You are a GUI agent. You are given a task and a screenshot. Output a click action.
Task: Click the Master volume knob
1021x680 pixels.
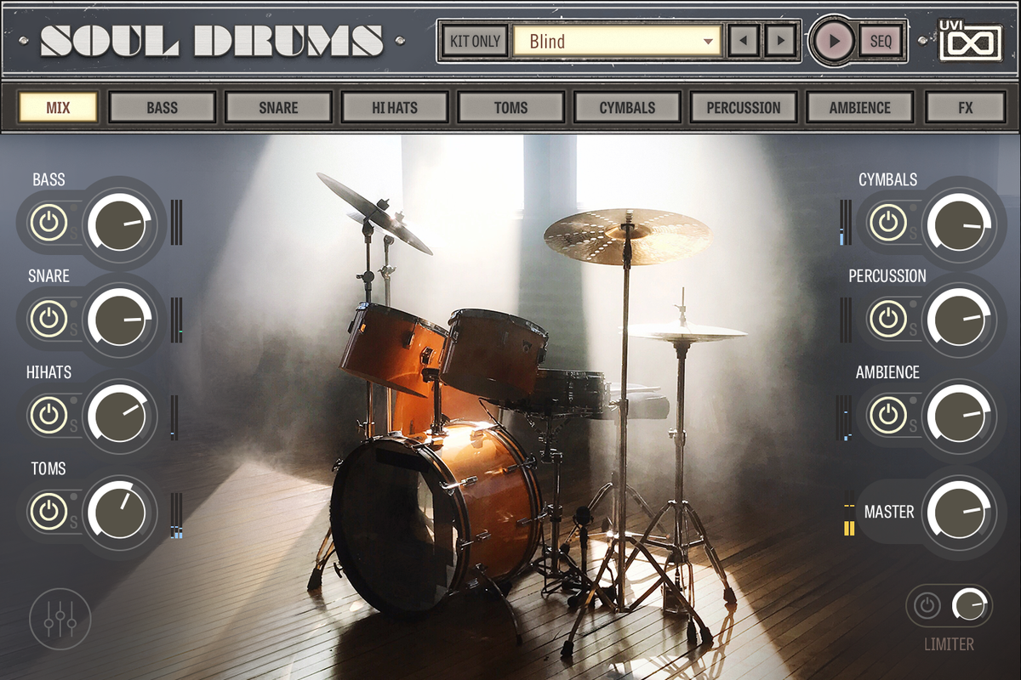click(960, 513)
